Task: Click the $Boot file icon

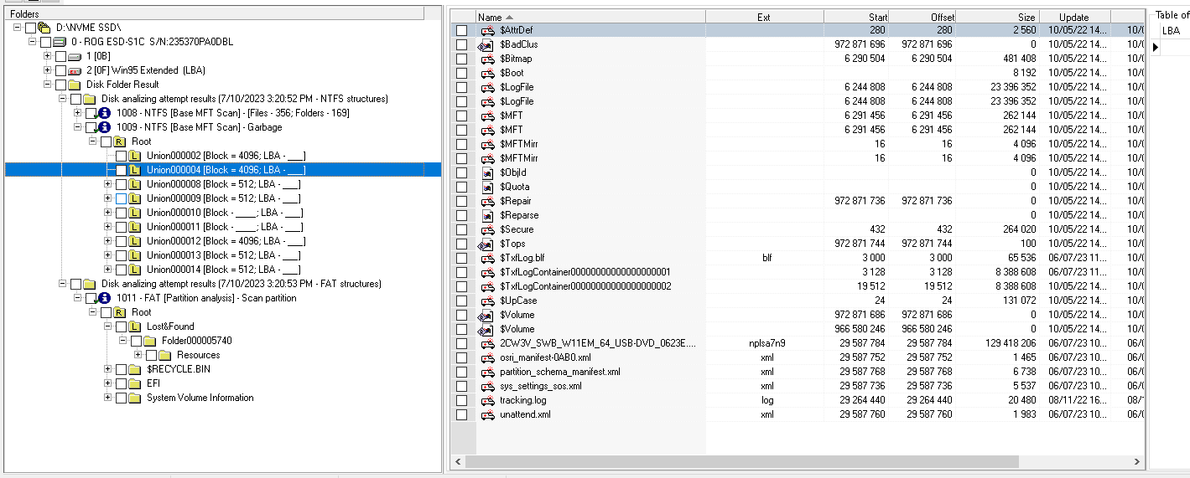Action: (487, 73)
